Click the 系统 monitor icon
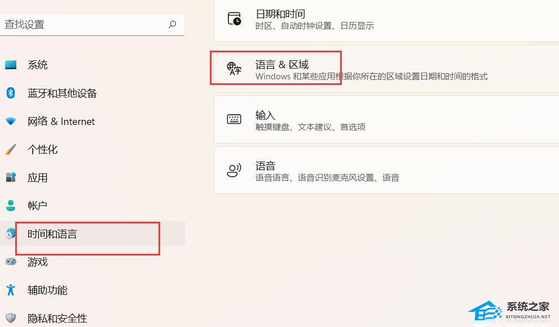 point(11,65)
